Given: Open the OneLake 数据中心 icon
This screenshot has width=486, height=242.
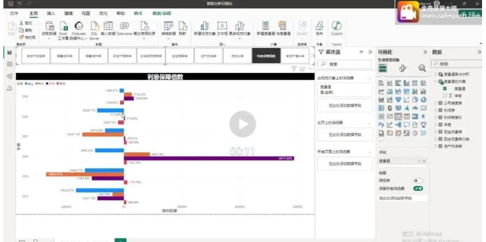Looking at the screenshot, I should click(79, 26).
